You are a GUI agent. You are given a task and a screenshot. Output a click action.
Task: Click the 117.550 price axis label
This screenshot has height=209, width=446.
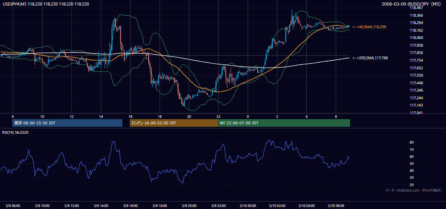[x=416, y=75]
